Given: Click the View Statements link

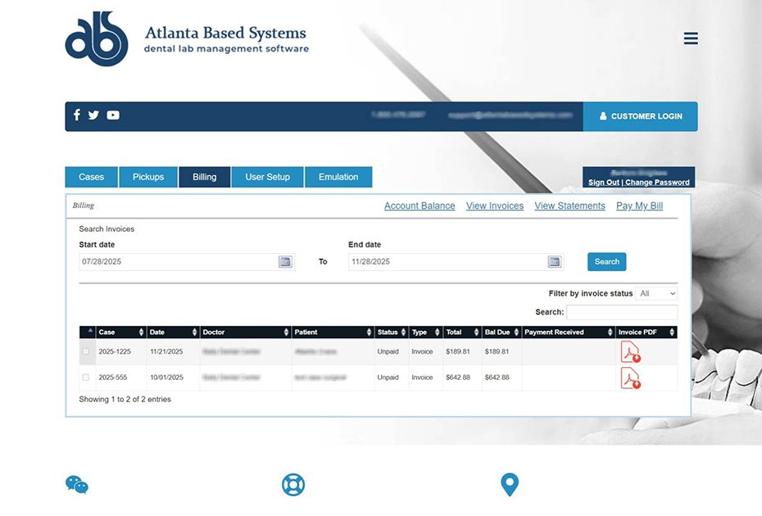Looking at the screenshot, I should coord(569,206).
